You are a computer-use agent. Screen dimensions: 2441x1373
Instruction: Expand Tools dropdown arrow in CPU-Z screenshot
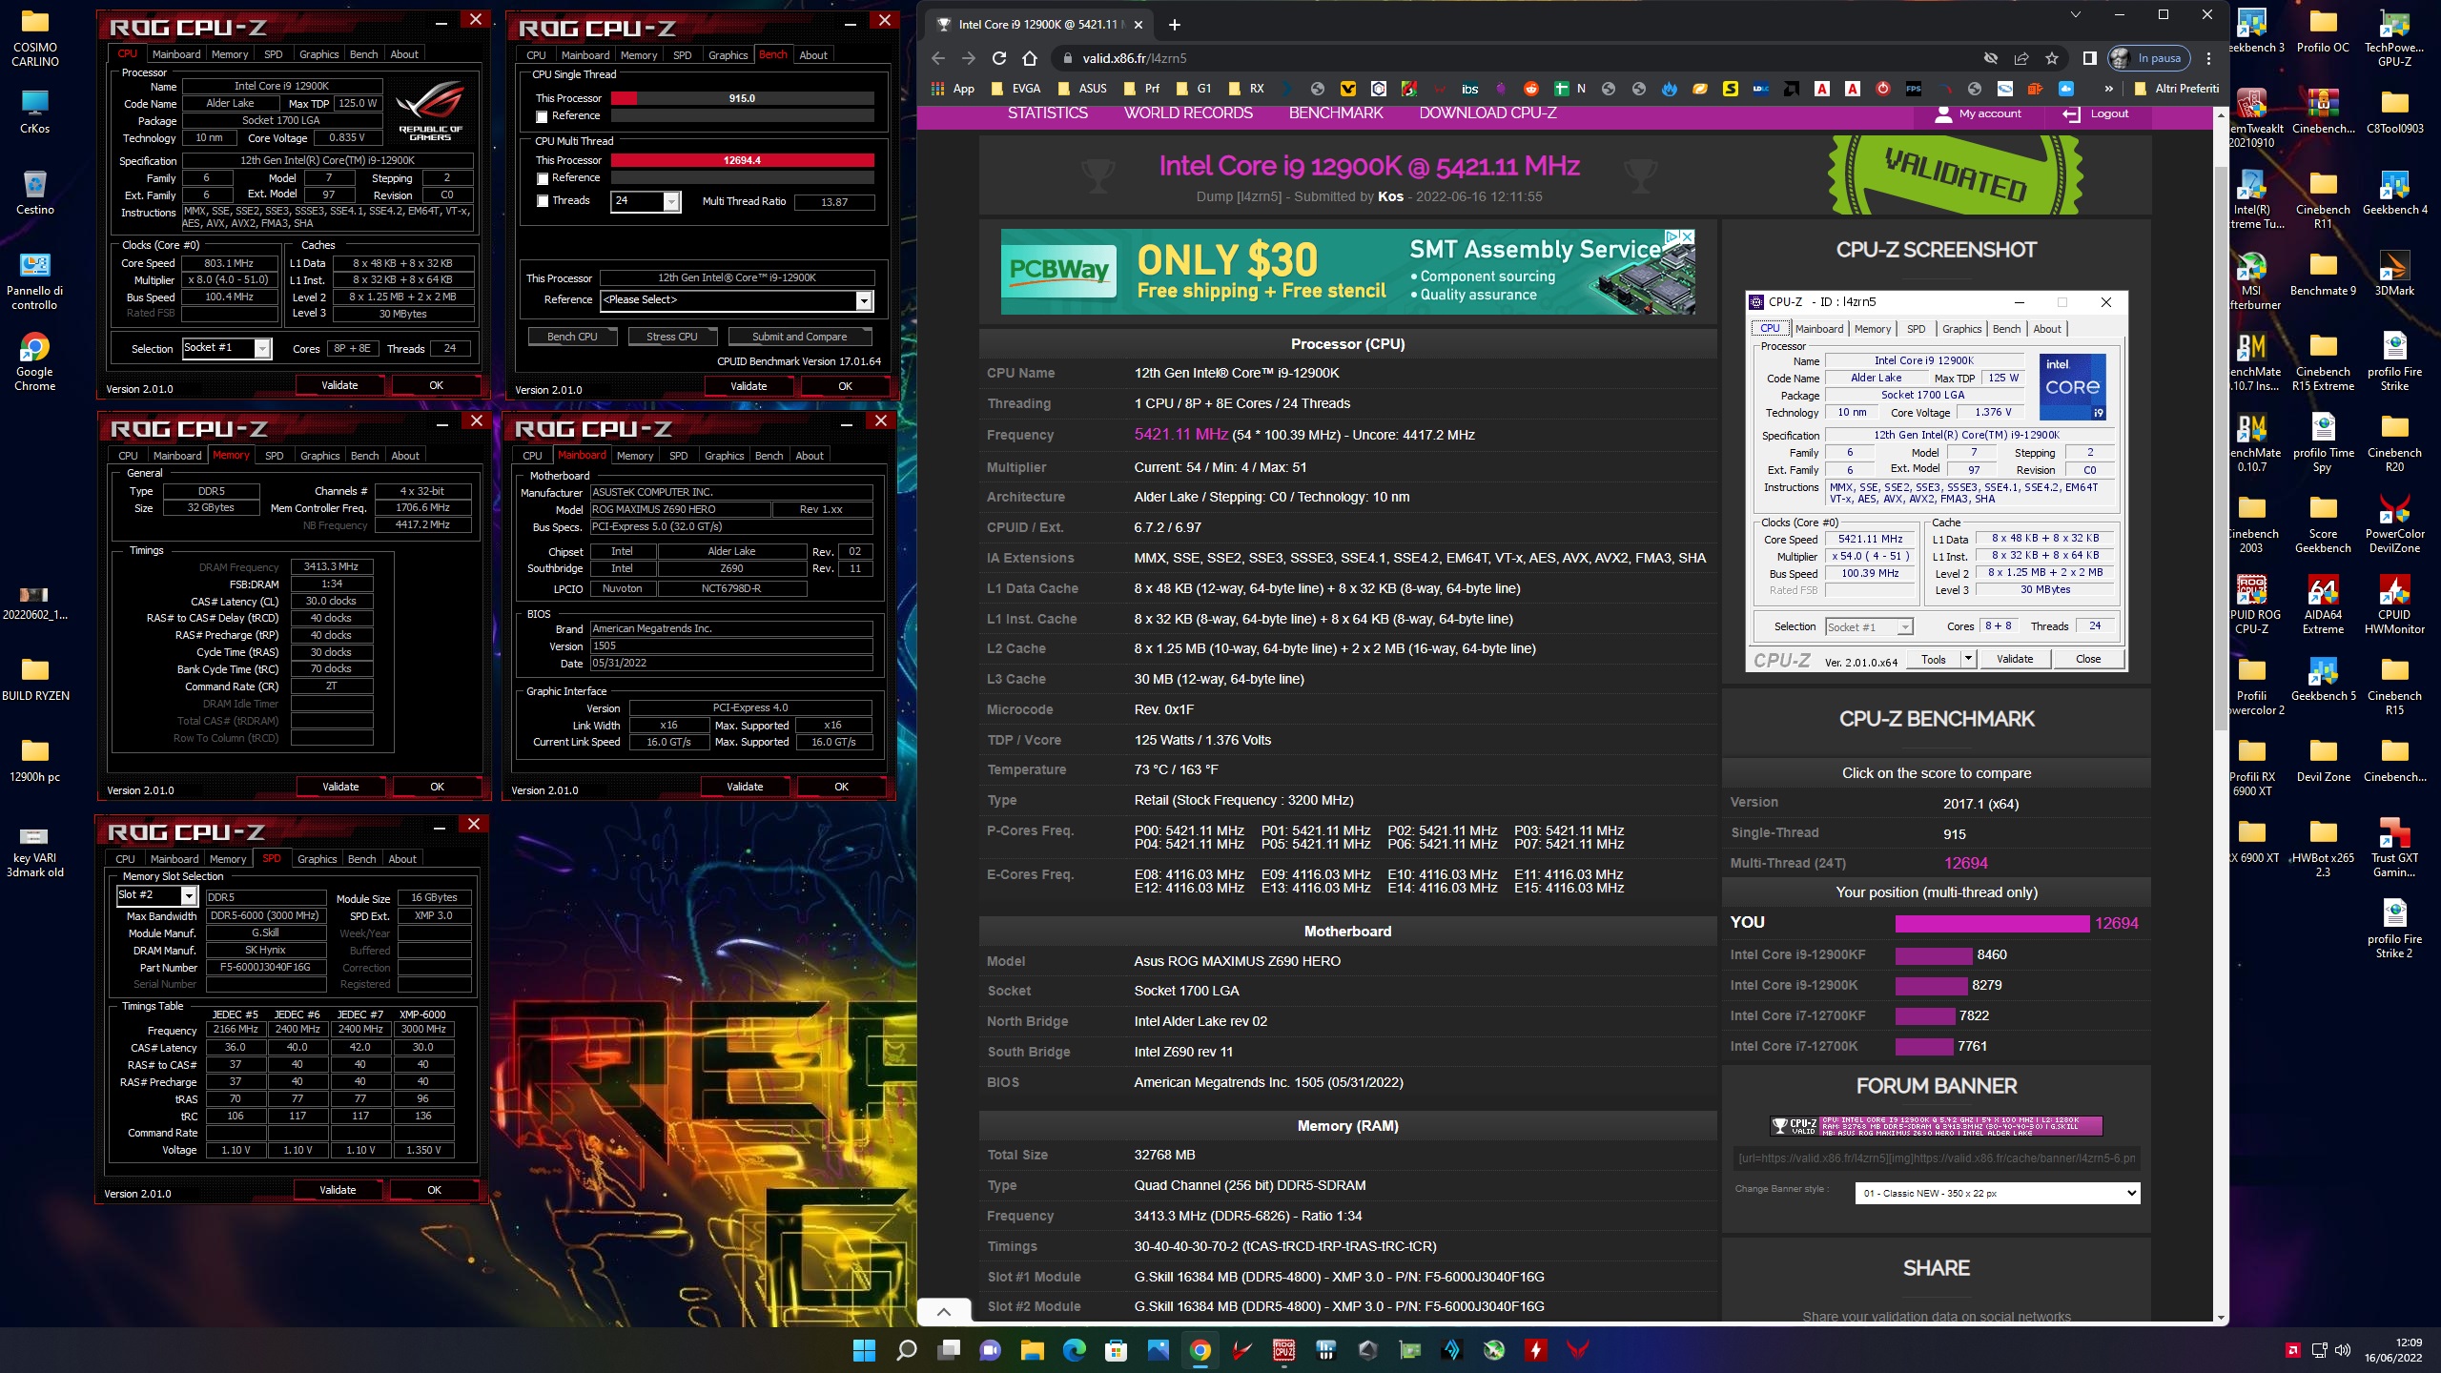pyautogui.click(x=1966, y=659)
